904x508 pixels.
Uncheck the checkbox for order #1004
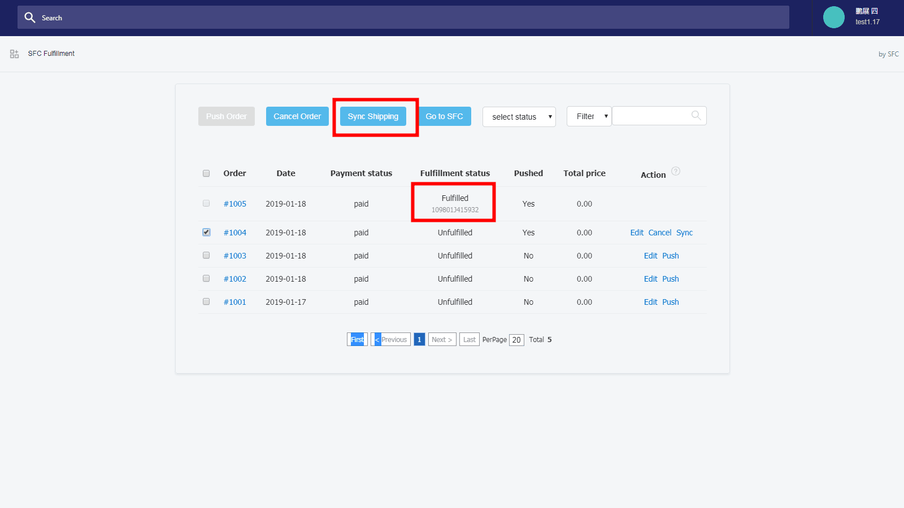click(x=206, y=232)
